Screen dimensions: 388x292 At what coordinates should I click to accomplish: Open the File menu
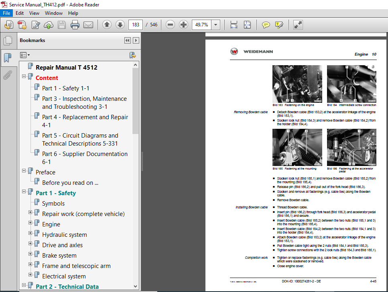(6, 13)
